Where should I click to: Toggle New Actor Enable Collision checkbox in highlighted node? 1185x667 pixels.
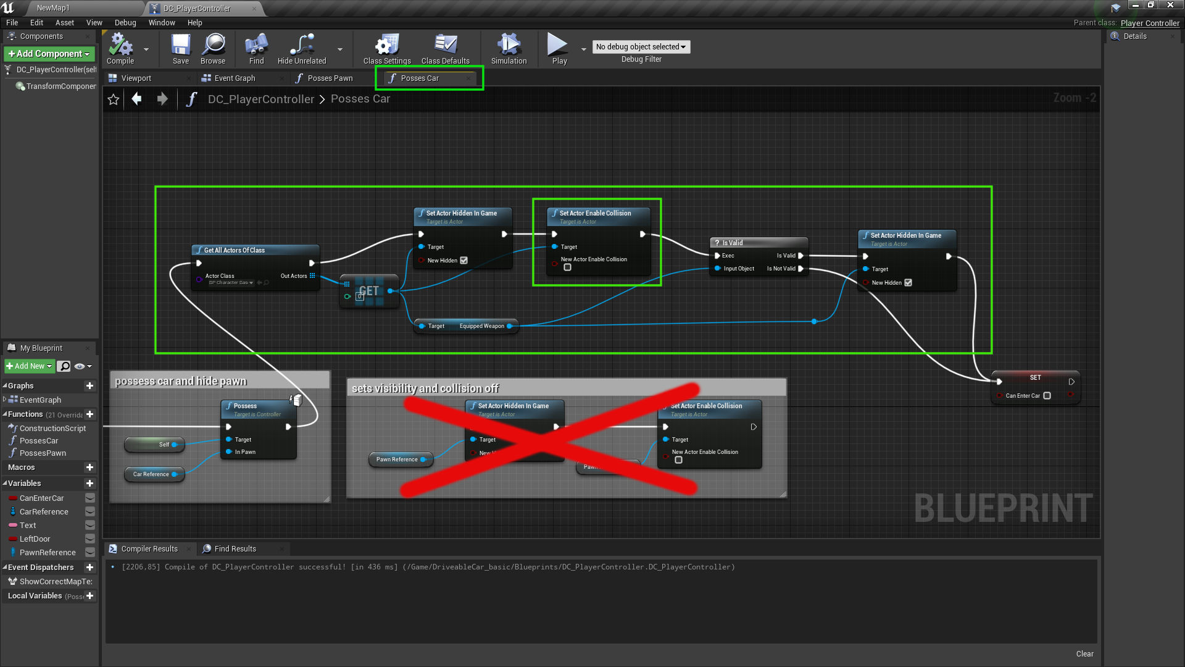567,268
